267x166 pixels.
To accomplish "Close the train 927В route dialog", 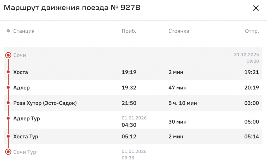I will (x=256, y=8).
